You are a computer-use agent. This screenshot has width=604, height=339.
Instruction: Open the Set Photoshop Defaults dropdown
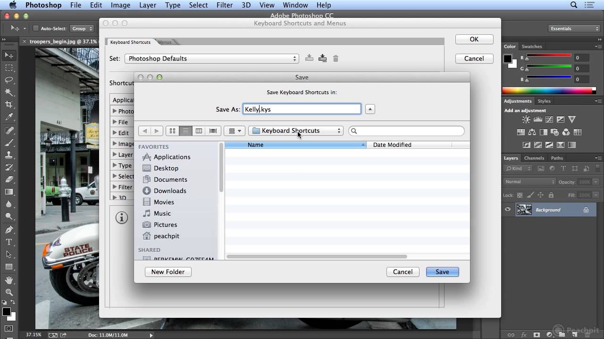coord(211,58)
